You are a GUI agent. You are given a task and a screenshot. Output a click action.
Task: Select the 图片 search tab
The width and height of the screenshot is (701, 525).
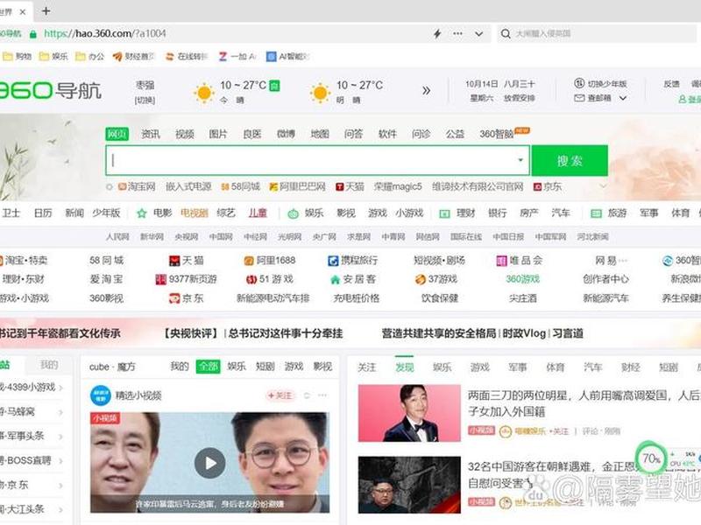218,134
